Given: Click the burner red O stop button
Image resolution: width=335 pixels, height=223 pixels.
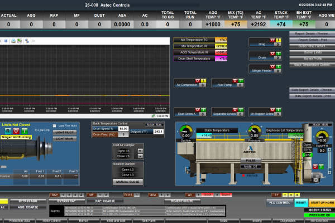Looking at the screenshot, I should tap(16, 131).
